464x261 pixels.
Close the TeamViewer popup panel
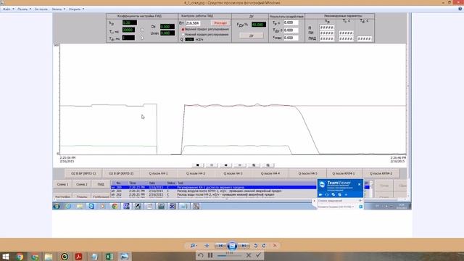click(x=360, y=184)
